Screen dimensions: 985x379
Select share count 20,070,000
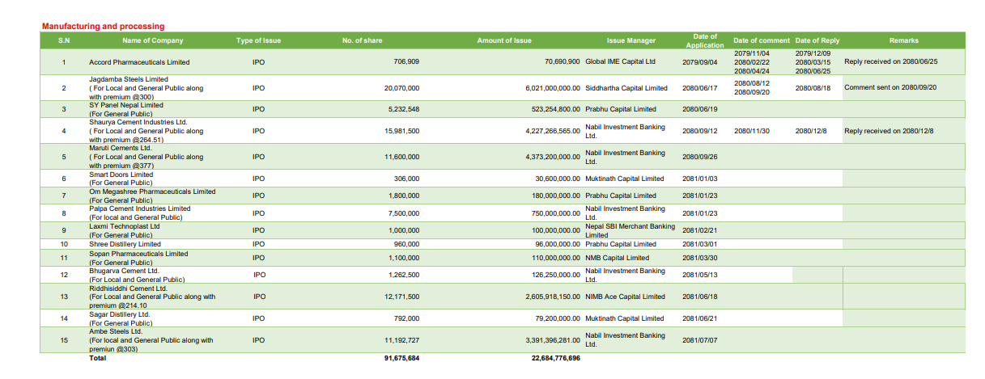[401, 87]
